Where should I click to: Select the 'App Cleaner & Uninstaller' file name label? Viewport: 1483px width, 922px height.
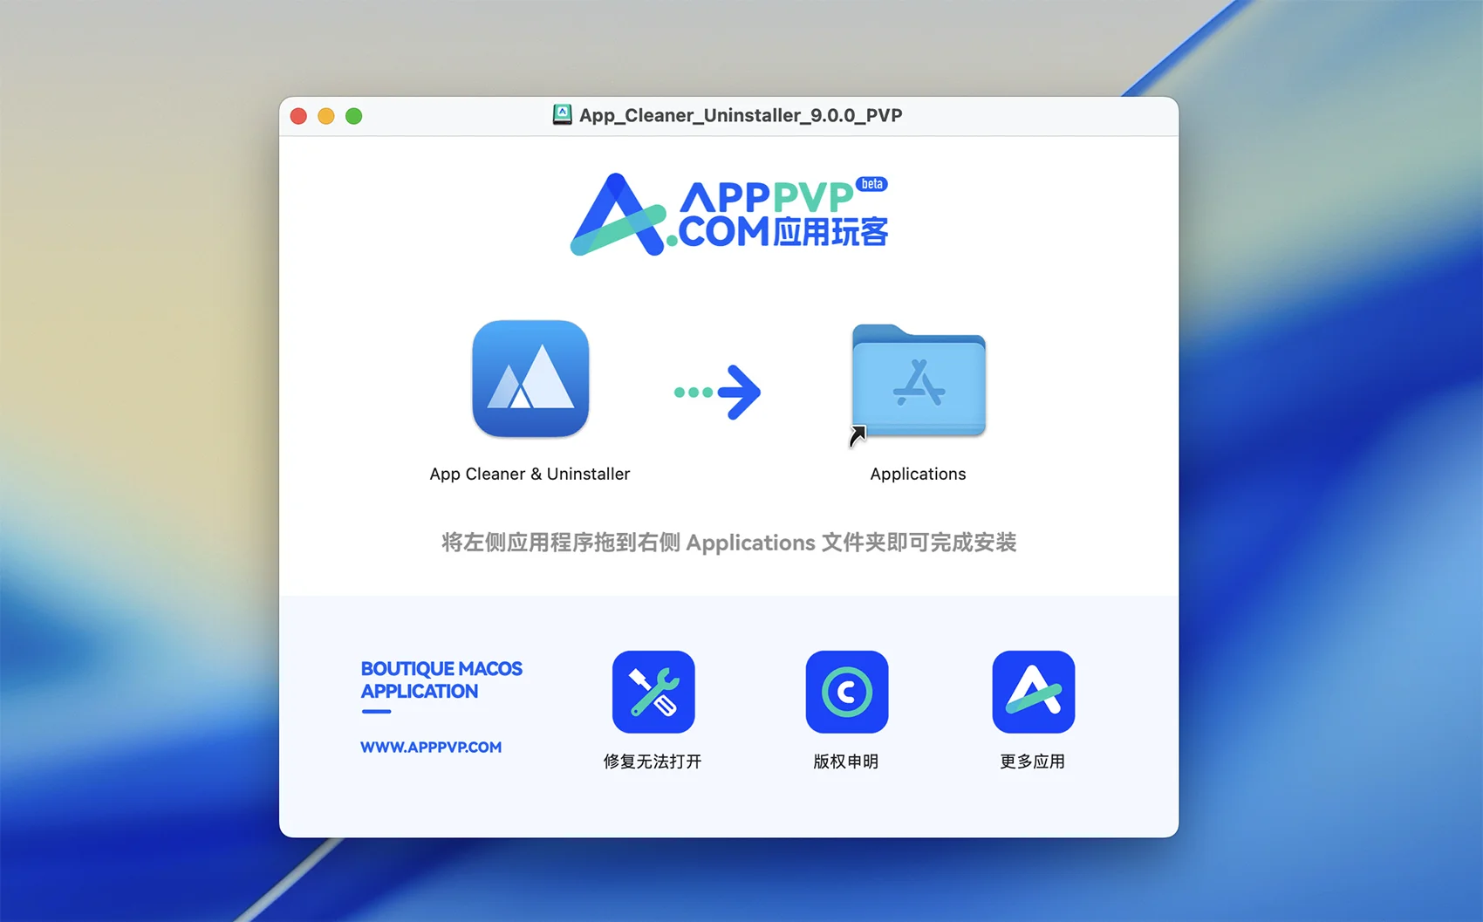click(530, 474)
